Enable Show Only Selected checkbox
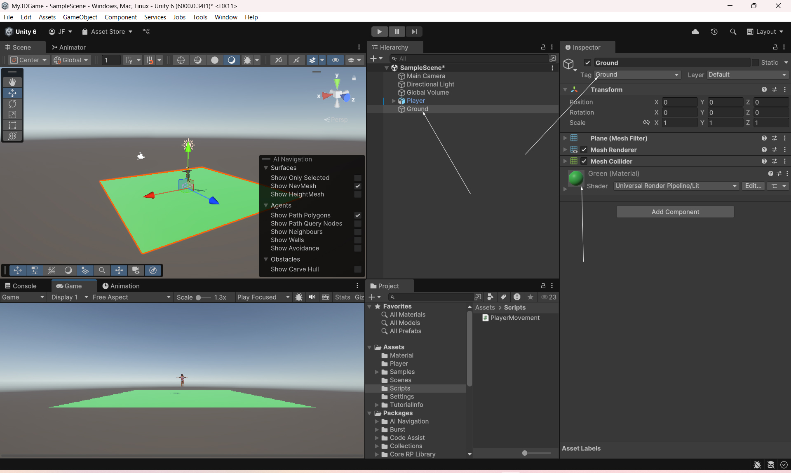This screenshot has width=791, height=473. pos(357,178)
